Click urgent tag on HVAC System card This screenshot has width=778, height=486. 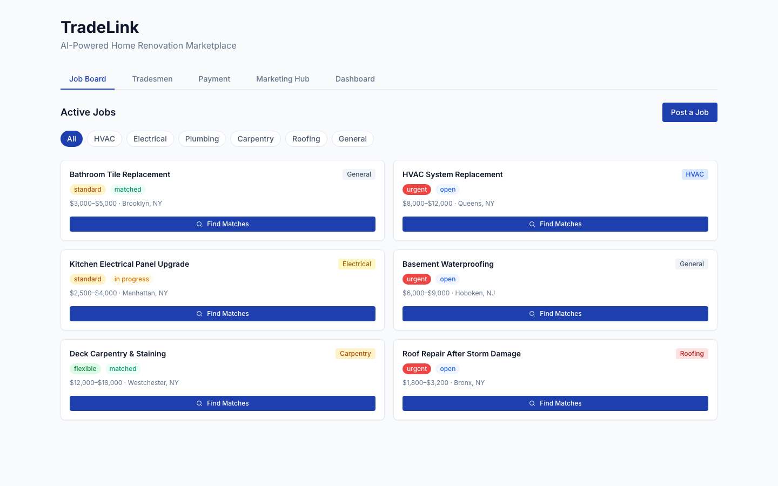pyautogui.click(x=417, y=190)
